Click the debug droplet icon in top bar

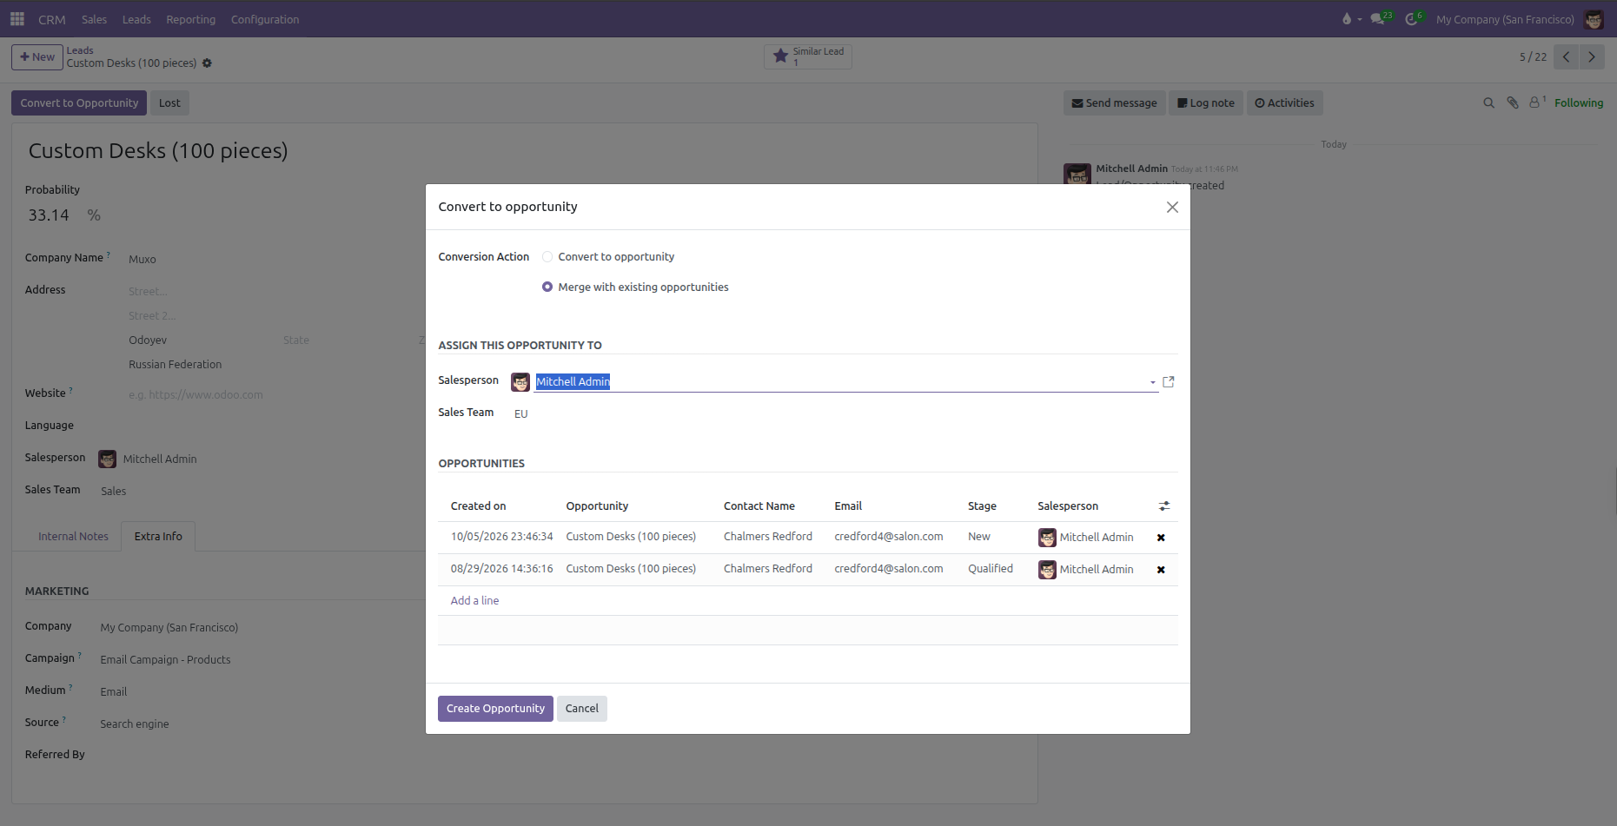click(1347, 19)
